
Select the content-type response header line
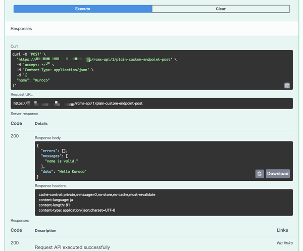[77, 210]
